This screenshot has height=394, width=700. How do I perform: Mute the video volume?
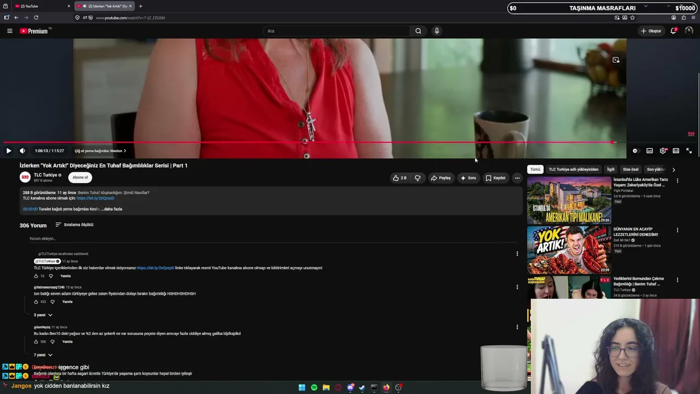(22, 151)
